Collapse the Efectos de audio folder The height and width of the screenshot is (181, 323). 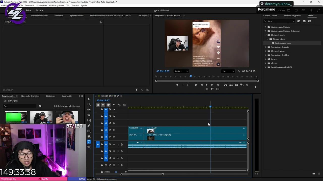265,35
